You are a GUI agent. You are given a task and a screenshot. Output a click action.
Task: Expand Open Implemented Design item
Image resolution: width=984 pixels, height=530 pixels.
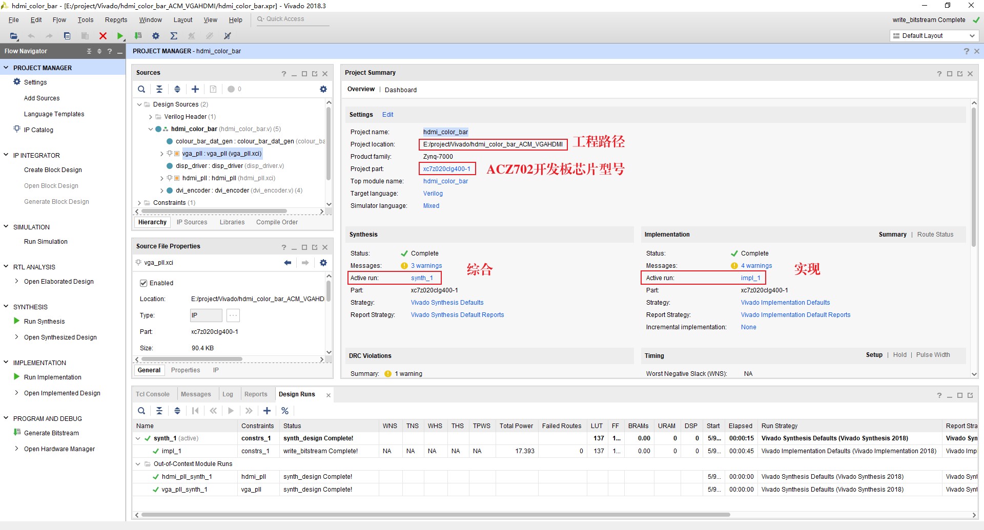point(17,393)
